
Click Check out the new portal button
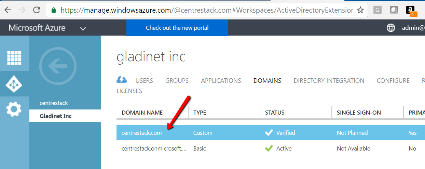tap(177, 28)
